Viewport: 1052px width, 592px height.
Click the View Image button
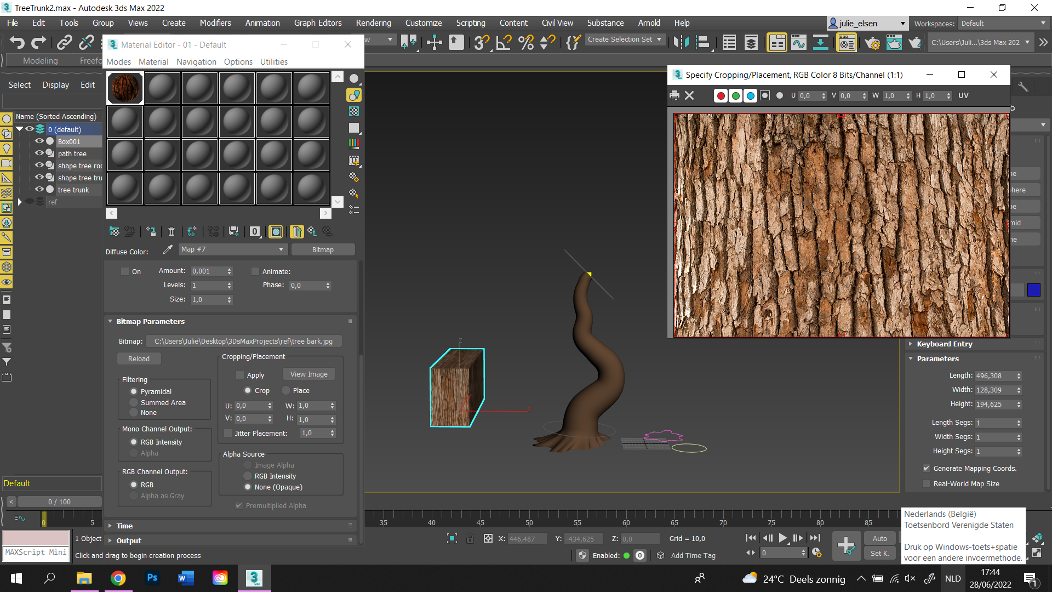(308, 373)
